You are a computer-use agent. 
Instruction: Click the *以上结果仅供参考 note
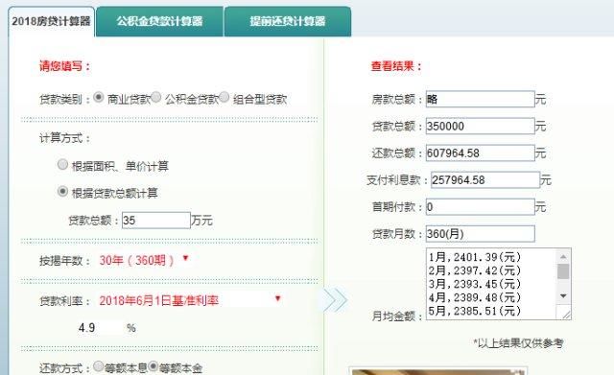[x=518, y=343]
